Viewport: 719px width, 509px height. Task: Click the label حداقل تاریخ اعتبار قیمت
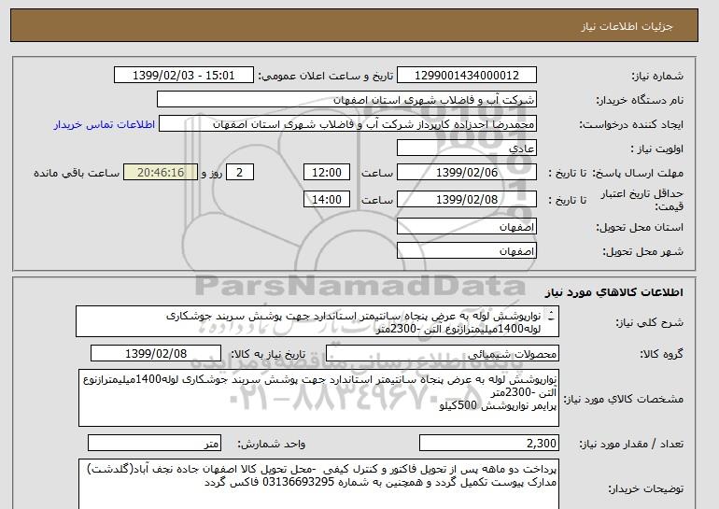(642, 200)
